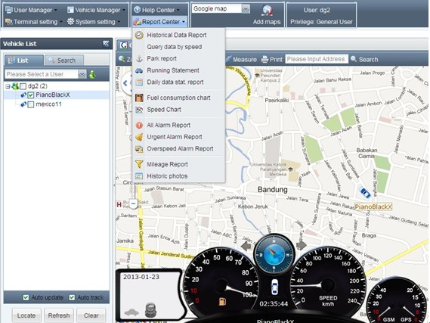This screenshot has width=430, height=323.
Task: Click the map pan-left arrow control
Action: pyautogui.click(x=125, y=83)
